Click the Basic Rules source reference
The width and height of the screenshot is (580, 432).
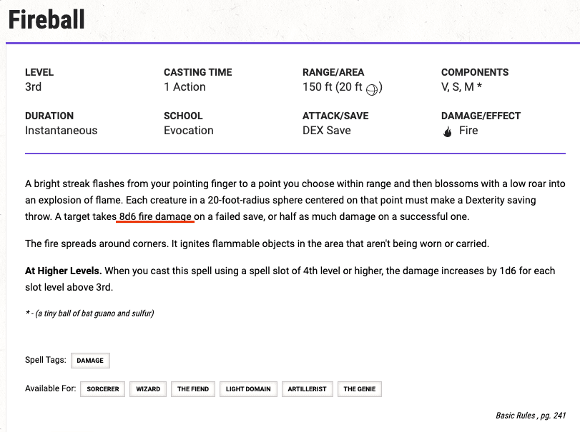point(531,416)
